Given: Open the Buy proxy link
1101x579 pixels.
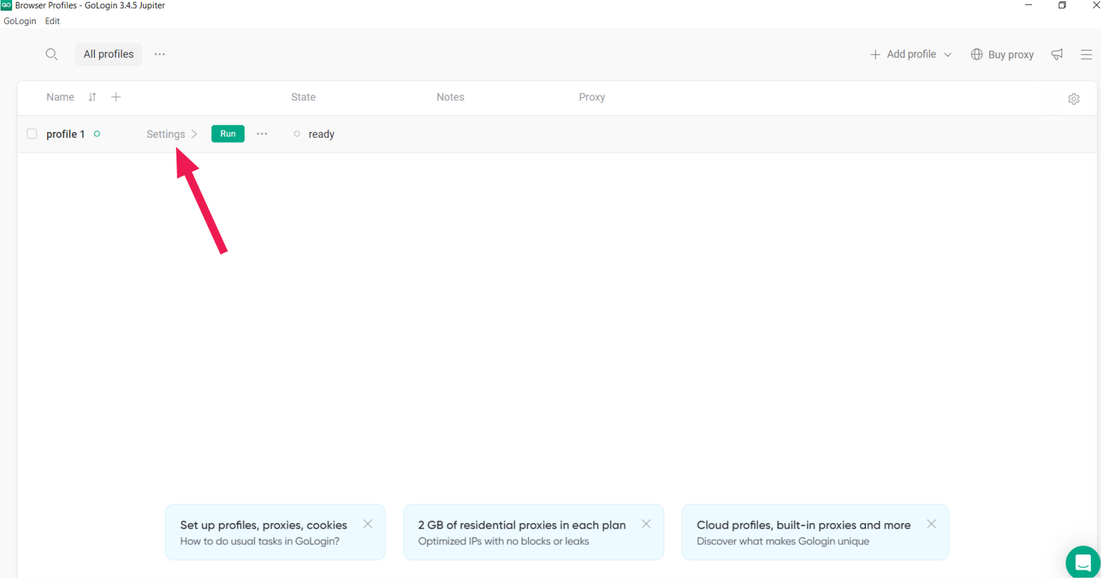Looking at the screenshot, I should 1002,55.
